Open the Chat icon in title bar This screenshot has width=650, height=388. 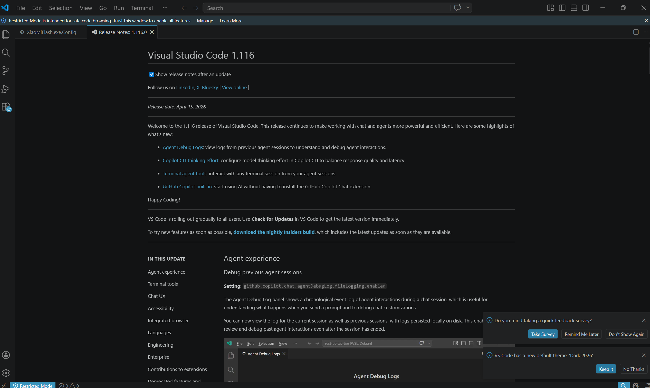pyautogui.click(x=457, y=8)
